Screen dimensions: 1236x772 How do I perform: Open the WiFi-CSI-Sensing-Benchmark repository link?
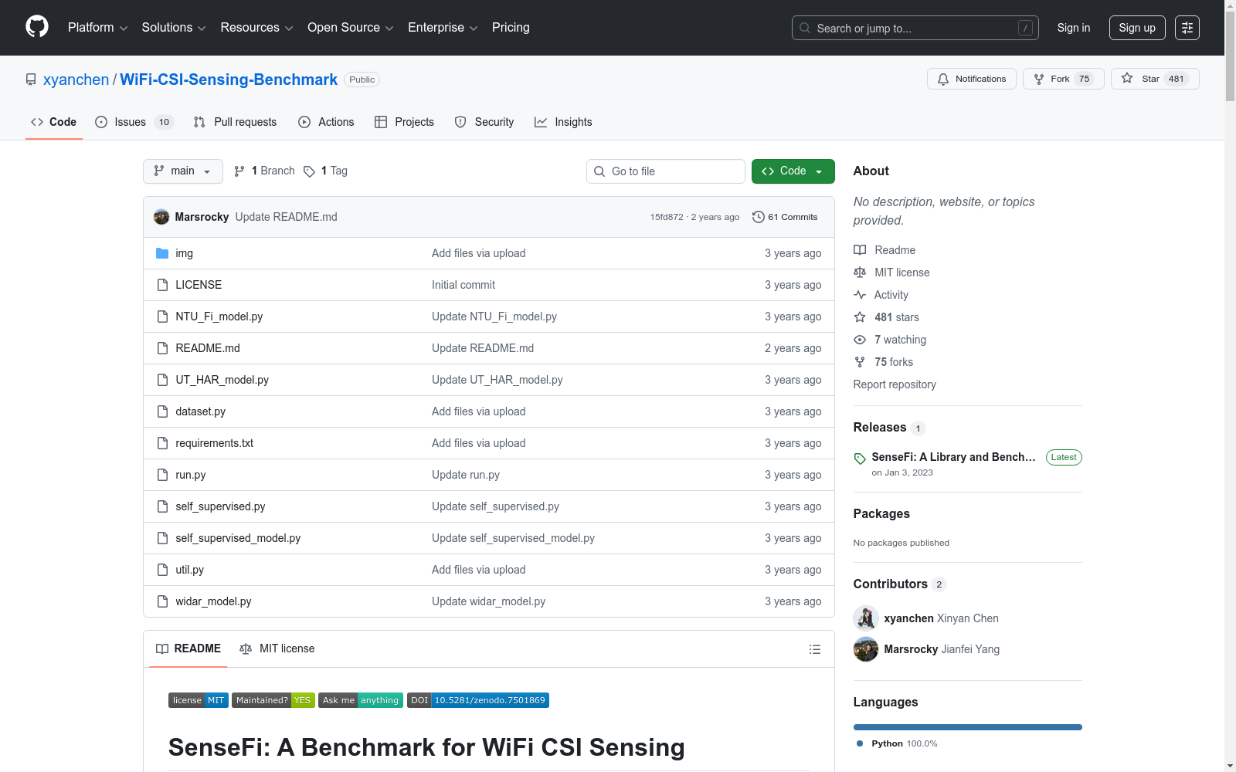[x=229, y=80]
